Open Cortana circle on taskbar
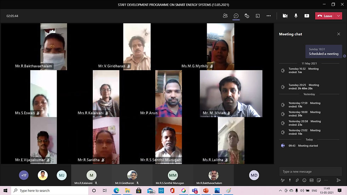Screen dimensions: 347x195 point(94,190)
